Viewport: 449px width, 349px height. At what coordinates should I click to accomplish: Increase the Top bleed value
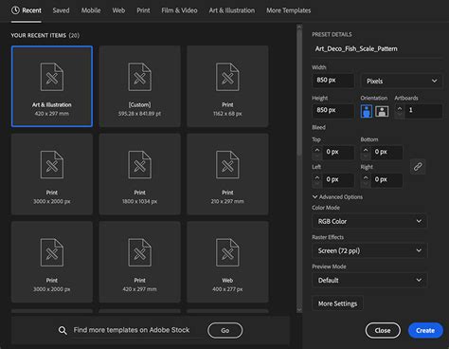[x=317, y=150]
